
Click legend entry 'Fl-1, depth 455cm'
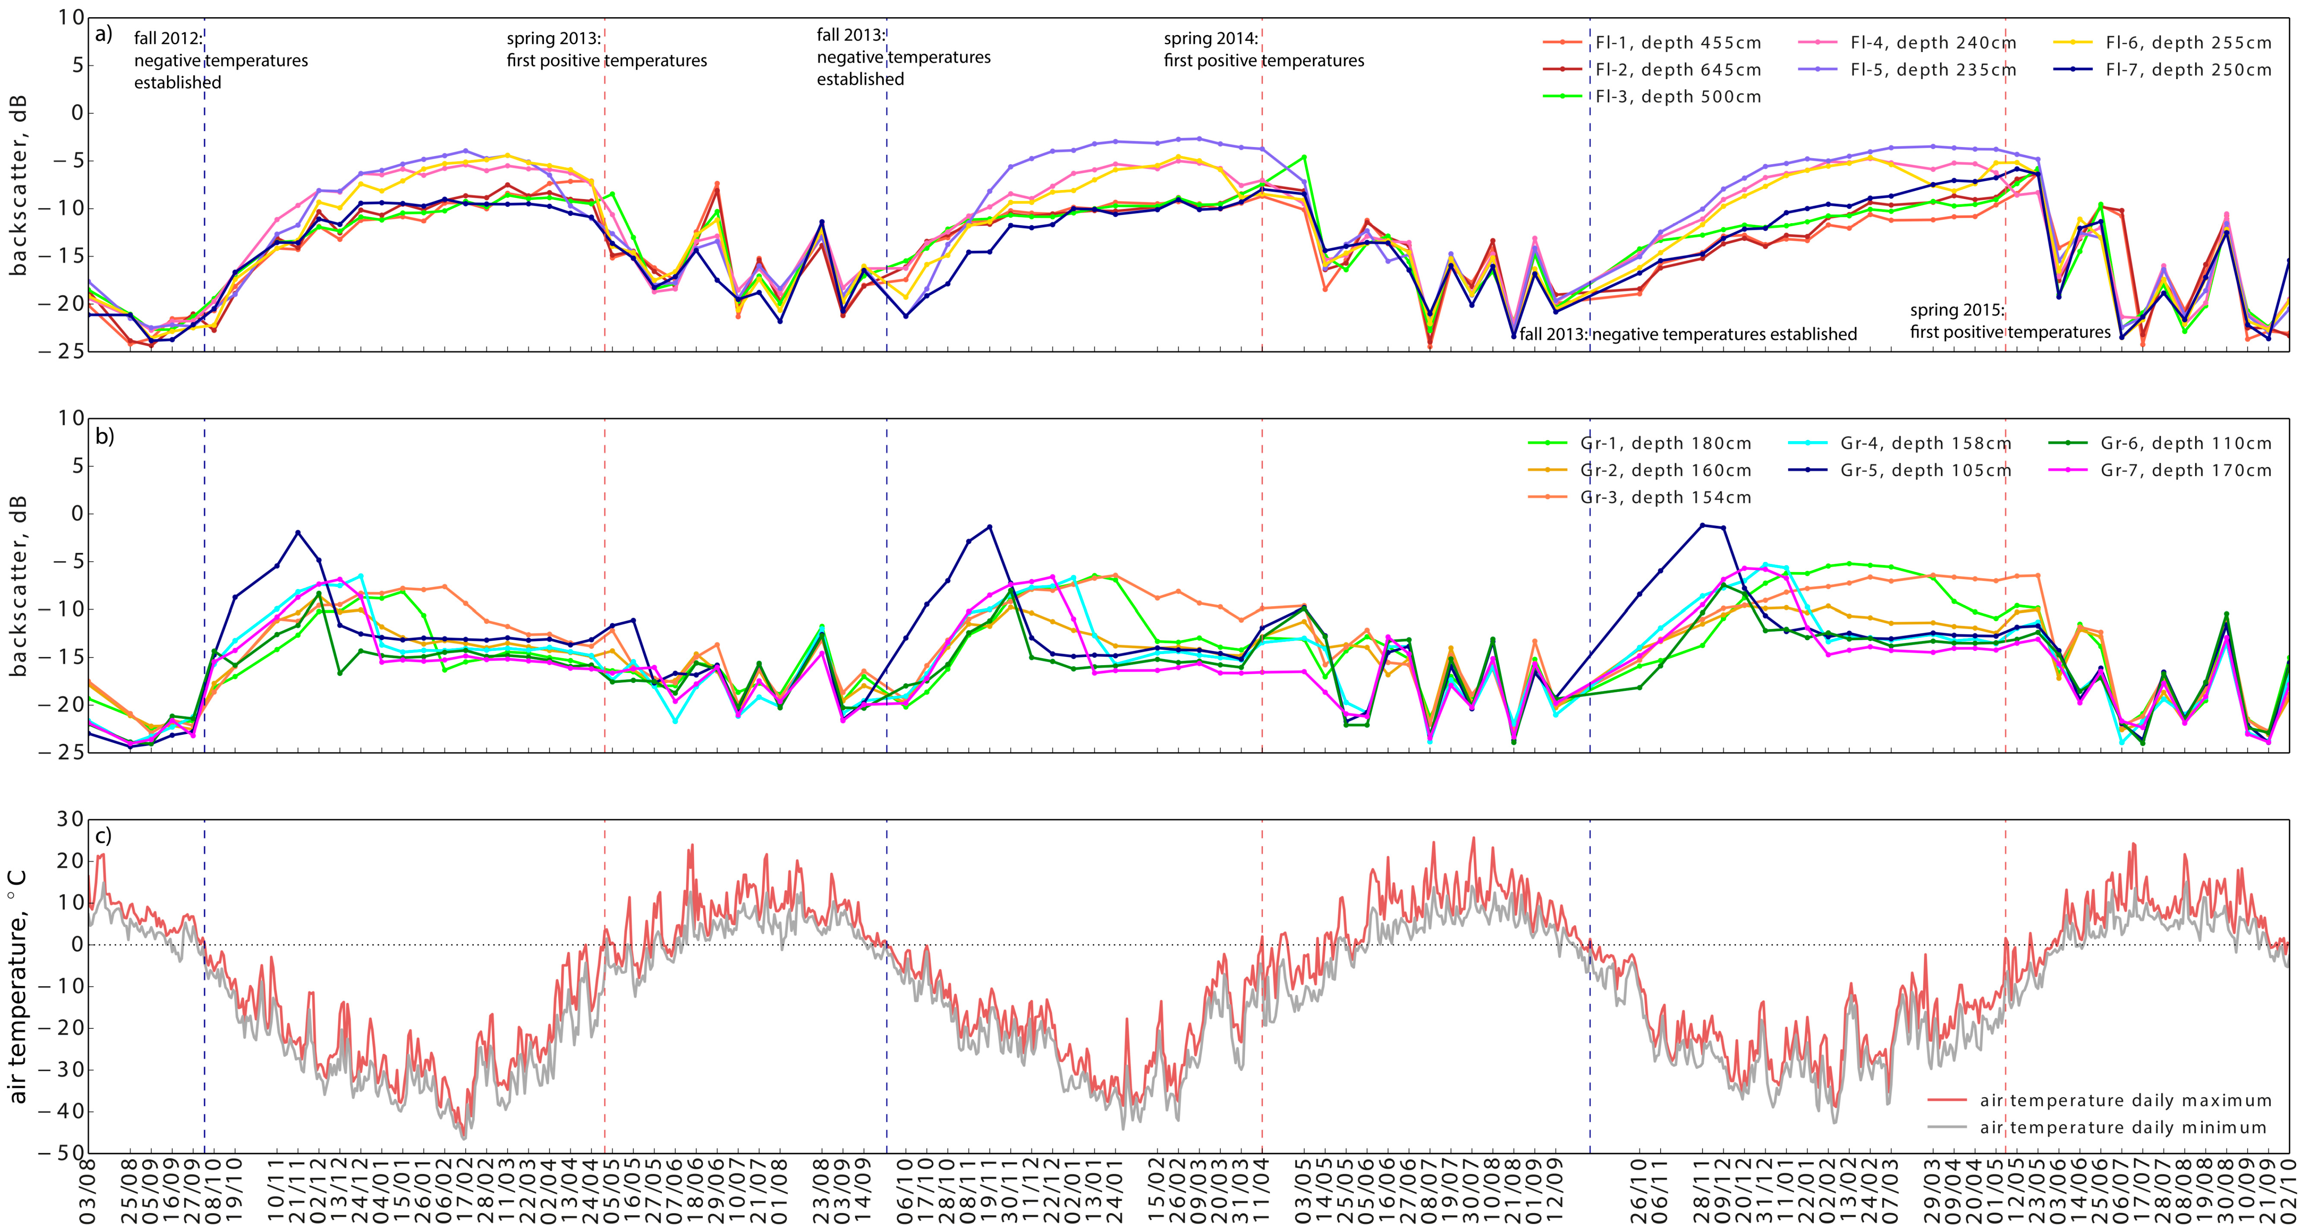tap(1653, 42)
